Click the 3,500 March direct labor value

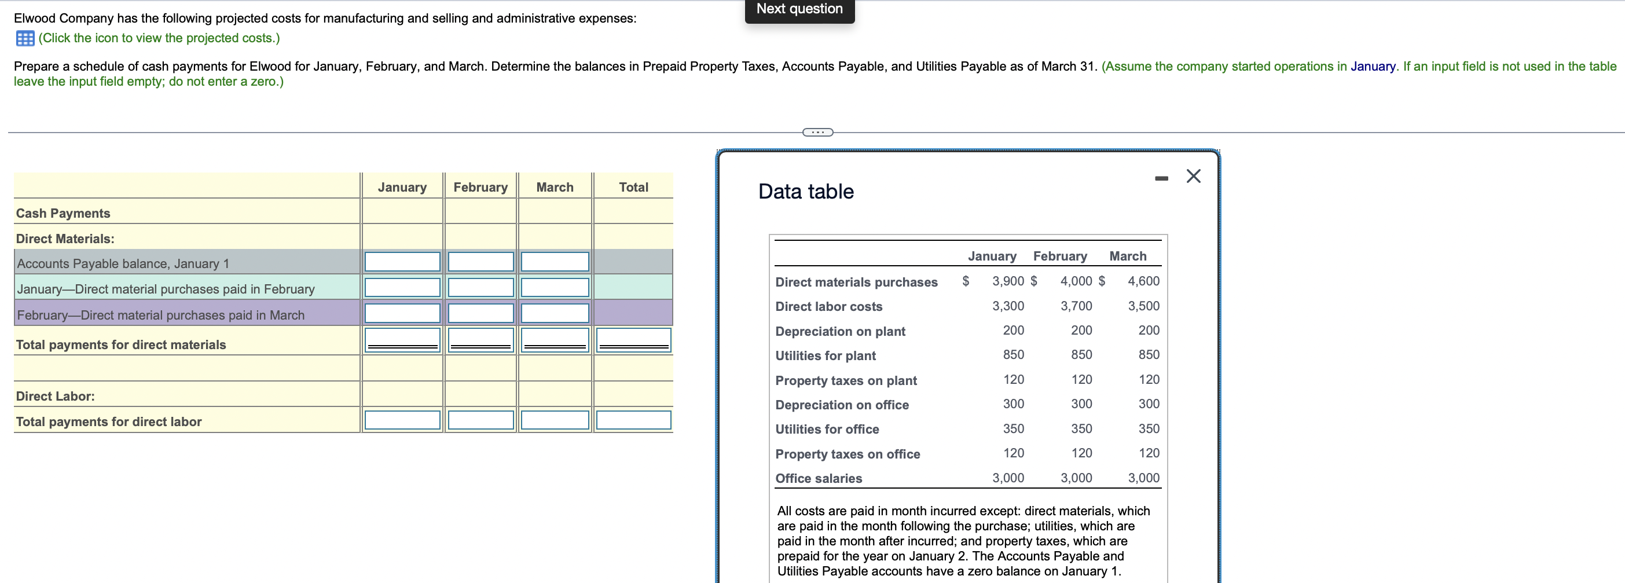[1143, 306]
